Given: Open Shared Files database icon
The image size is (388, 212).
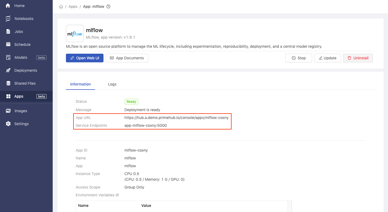Looking at the screenshot, I should (x=8, y=83).
